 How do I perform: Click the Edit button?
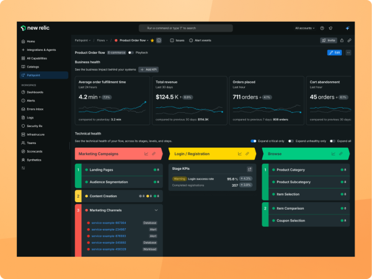(x=334, y=53)
